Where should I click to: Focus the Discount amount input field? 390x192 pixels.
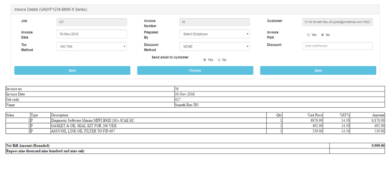click(337, 46)
